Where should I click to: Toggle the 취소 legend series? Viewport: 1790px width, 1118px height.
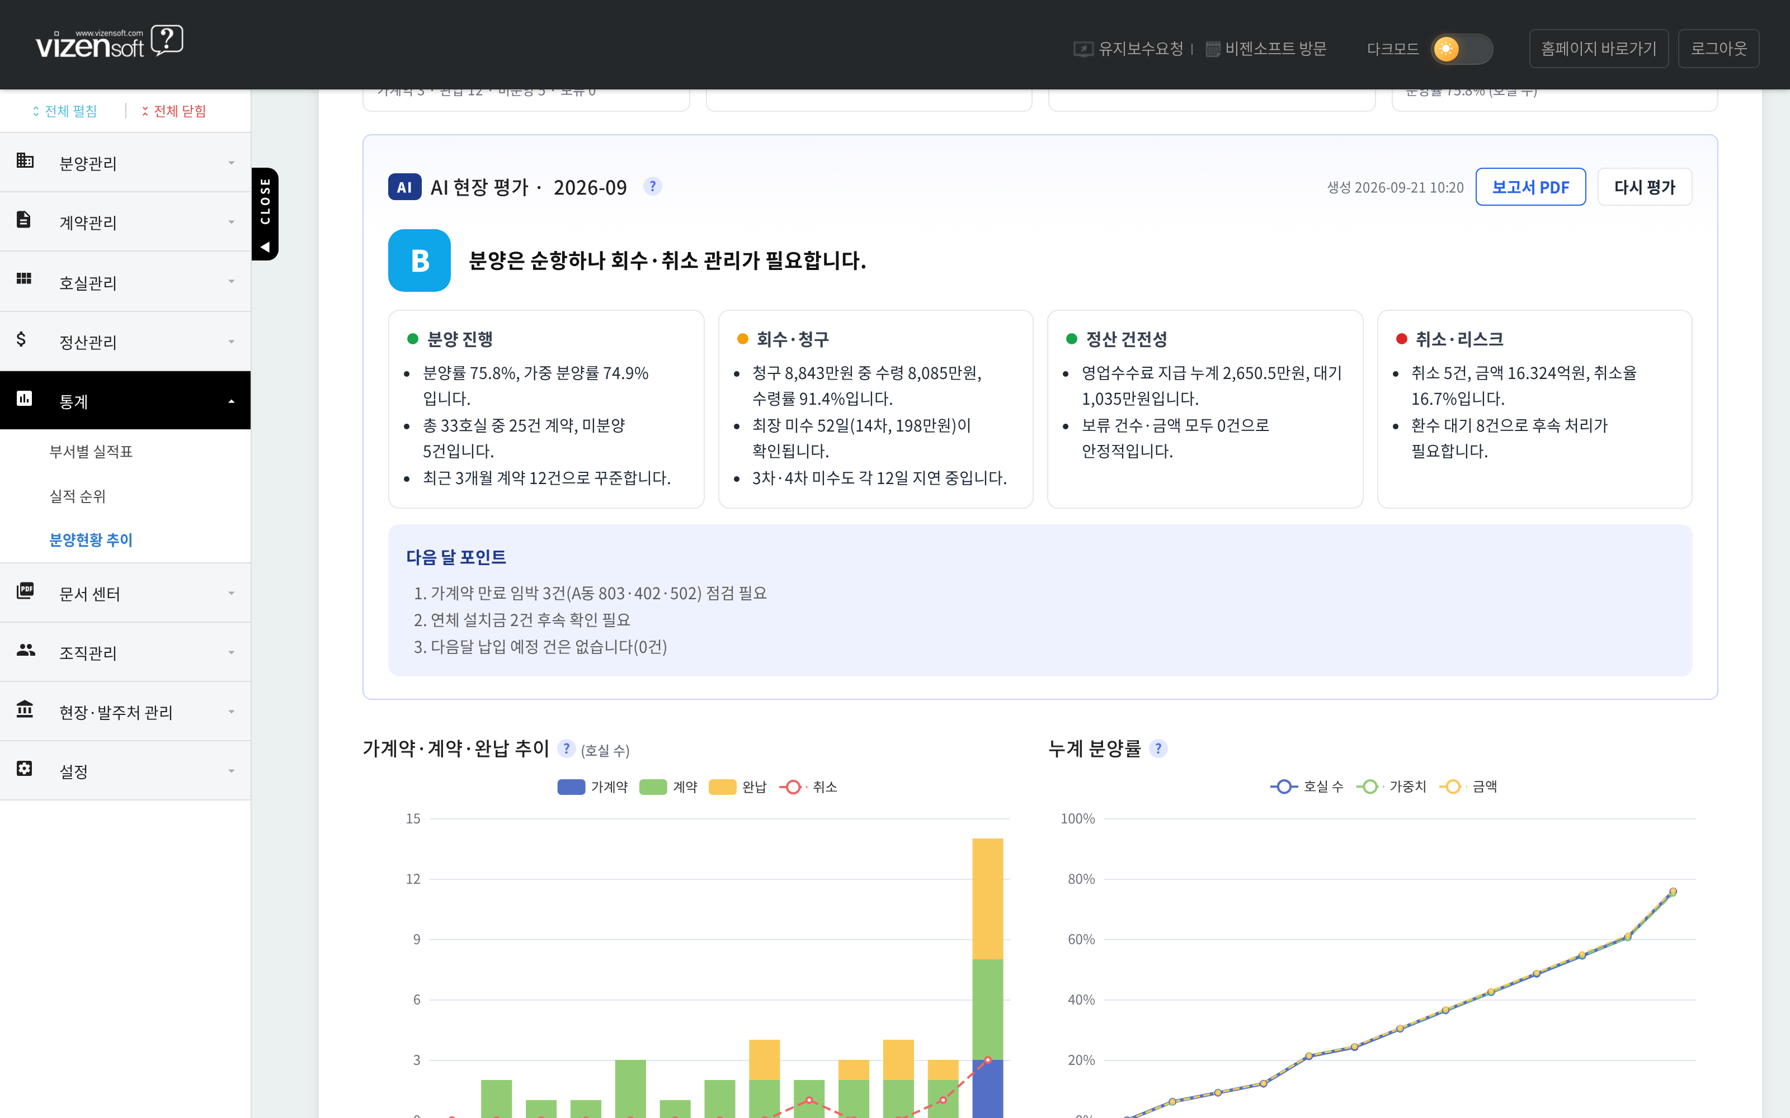pyautogui.click(x=808, y=787)
